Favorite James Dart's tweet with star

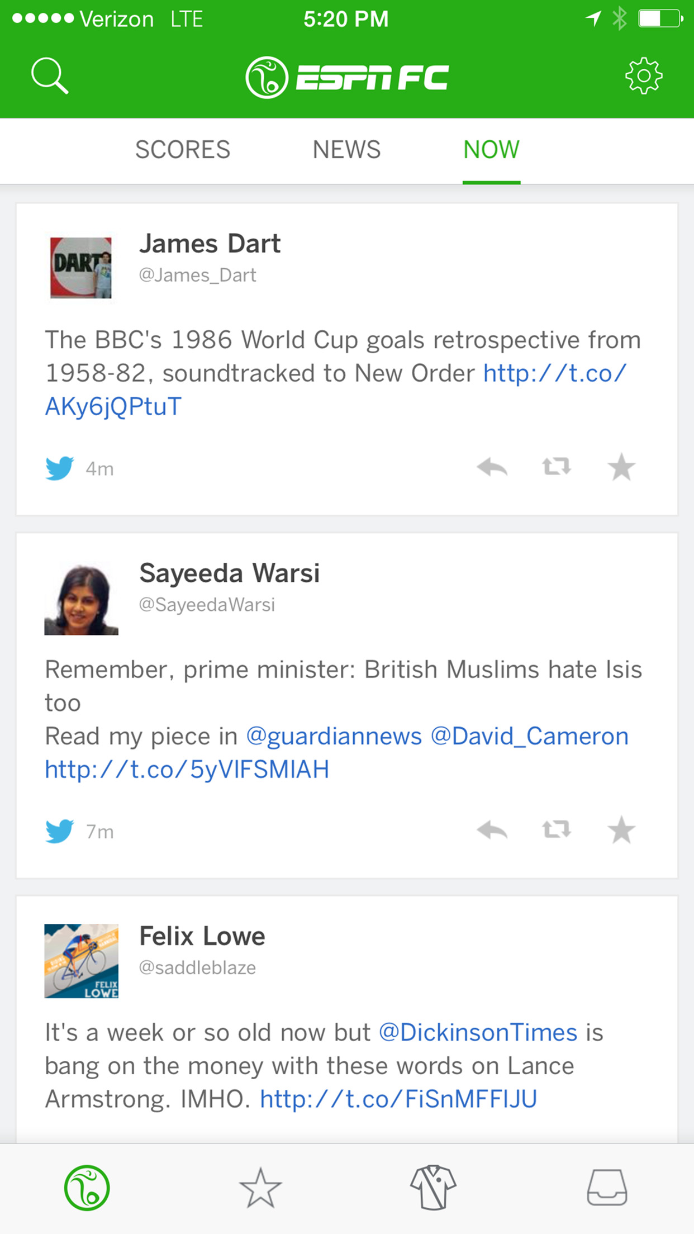click(x=621, y=467)
